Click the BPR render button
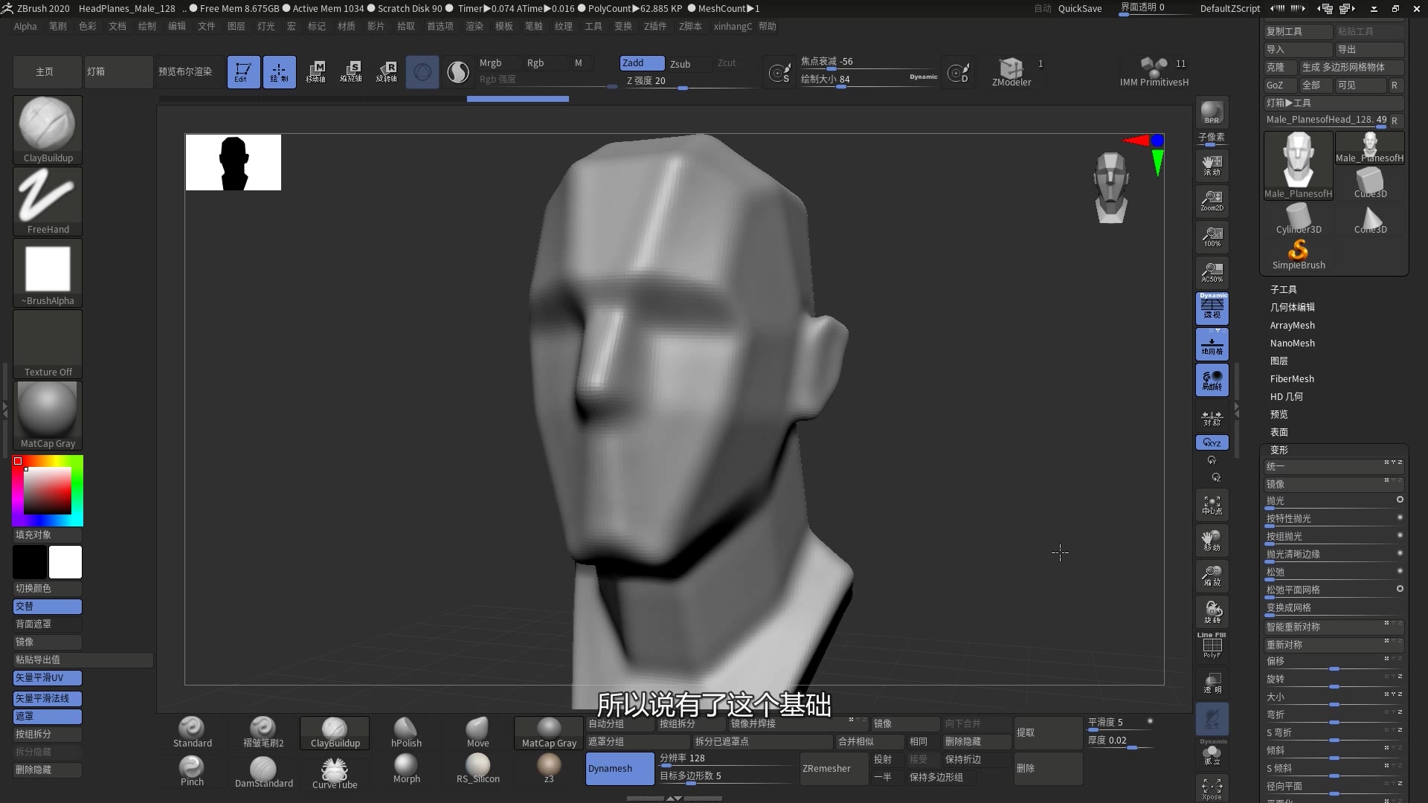1428x803 pixels. [x=1212, y=112]
